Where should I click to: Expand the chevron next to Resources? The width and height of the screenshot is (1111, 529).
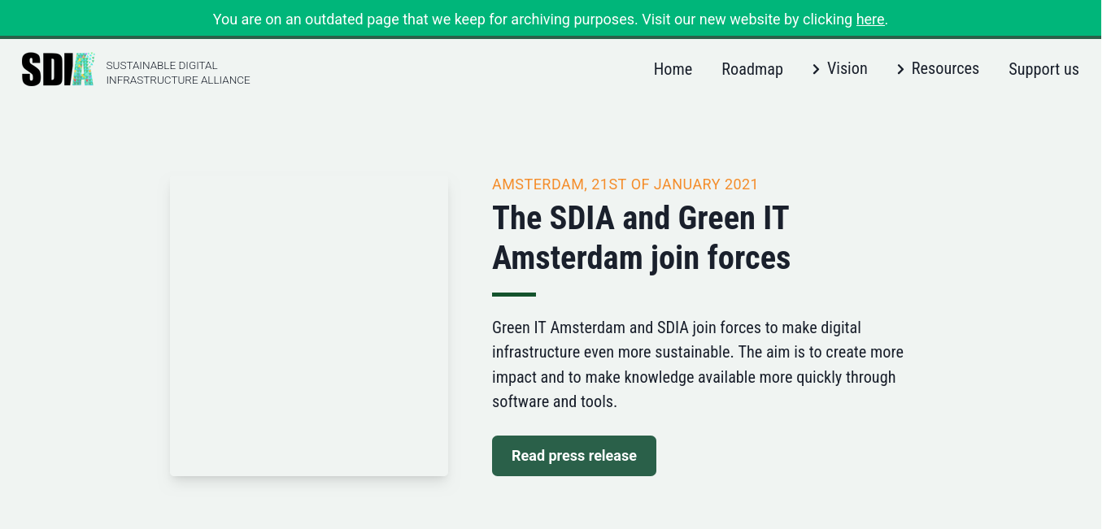pyautogui.click(x=900, y=70)
